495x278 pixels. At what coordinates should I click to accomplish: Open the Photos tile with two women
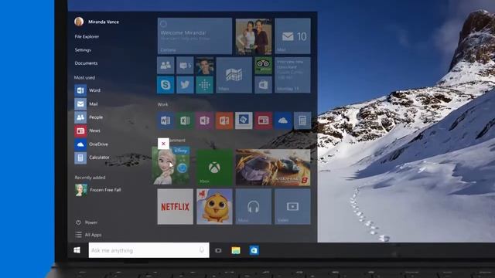(254, 36)
